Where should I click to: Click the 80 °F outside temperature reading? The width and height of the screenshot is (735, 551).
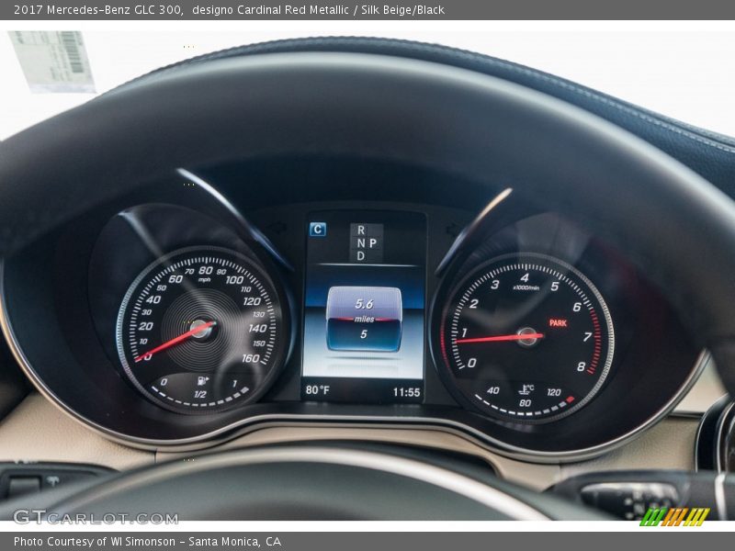(317, 389)
